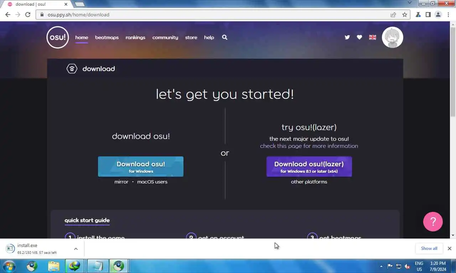Close the download | osu! tab
Image resolution: width=456 pixels, height=273 pixels.
[66, 4]
